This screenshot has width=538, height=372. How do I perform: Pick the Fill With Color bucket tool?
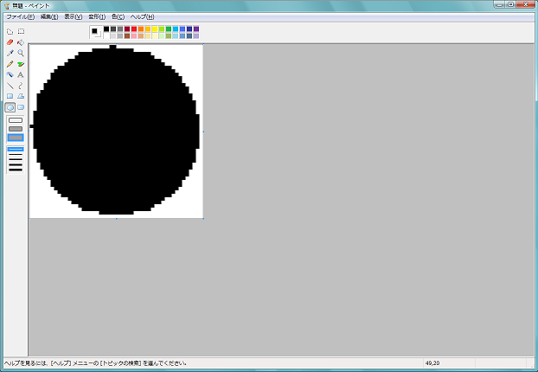tap(21, 42)
